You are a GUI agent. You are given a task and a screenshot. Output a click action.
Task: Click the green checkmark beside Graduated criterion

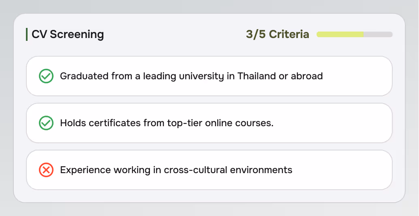pyautogui.click(x=46, y=76)
